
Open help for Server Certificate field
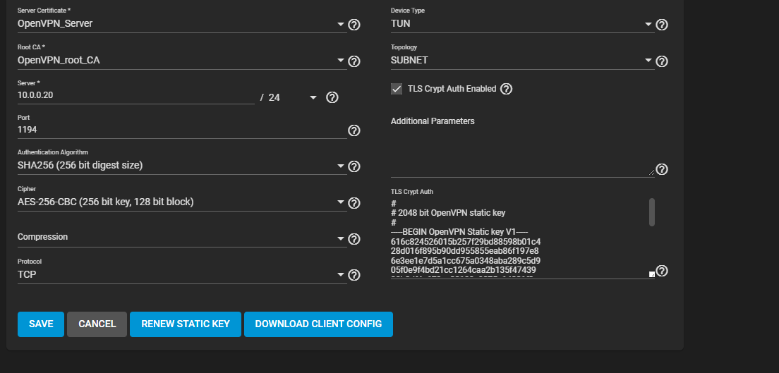pyautogui.click(x=354, y=25)
